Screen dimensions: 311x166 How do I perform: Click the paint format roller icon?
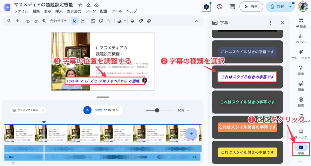(x=109, y=21)
